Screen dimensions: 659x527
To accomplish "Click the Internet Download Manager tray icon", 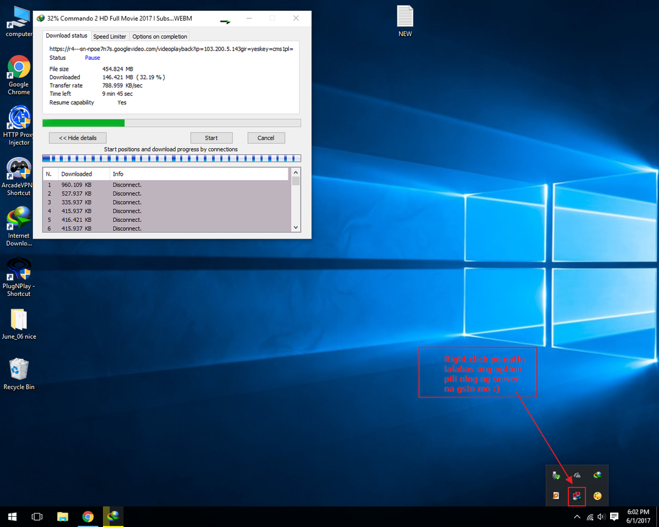I will click(597, 476).
